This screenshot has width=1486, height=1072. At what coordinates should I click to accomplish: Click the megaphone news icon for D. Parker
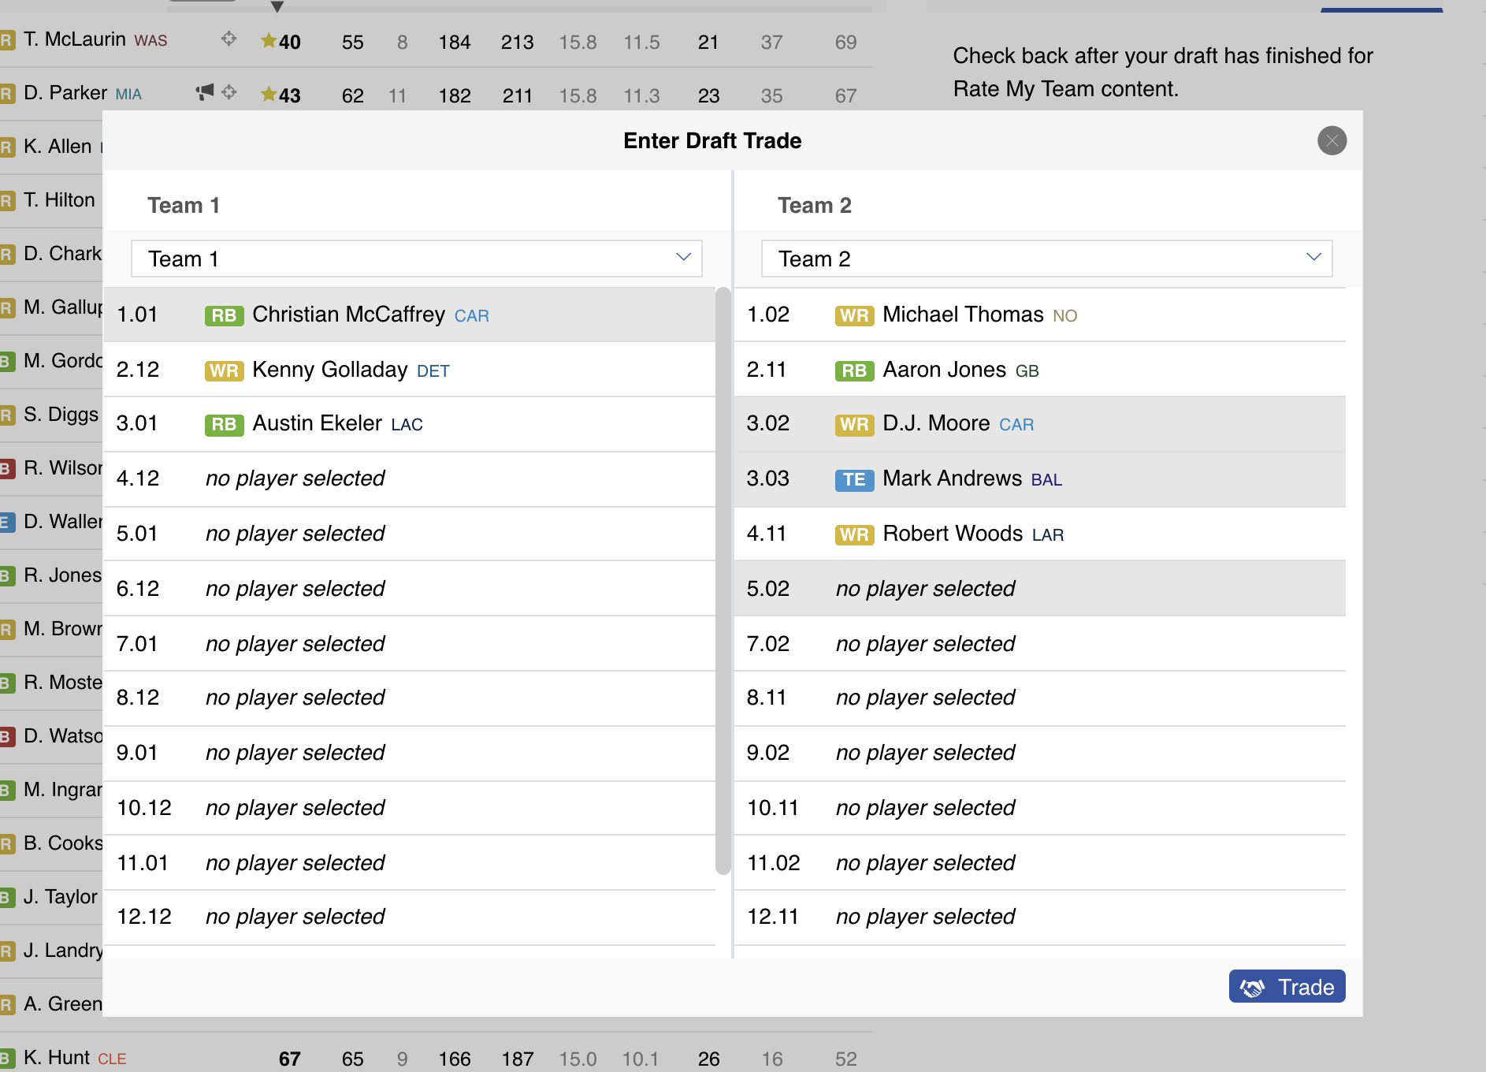(205, 92)
